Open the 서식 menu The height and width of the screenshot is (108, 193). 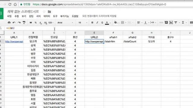point(38,16)
